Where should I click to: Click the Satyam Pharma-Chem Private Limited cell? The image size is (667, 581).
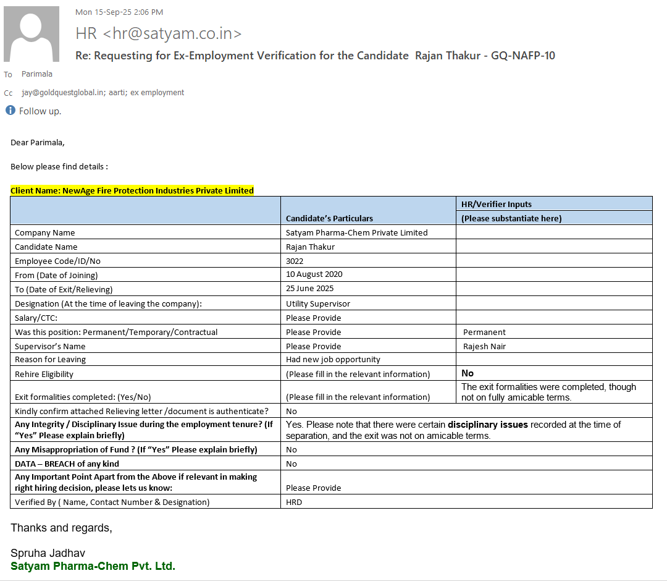tap(356, 233)
